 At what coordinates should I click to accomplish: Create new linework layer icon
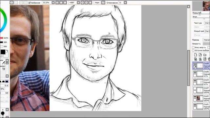click(x=200, y=55)
